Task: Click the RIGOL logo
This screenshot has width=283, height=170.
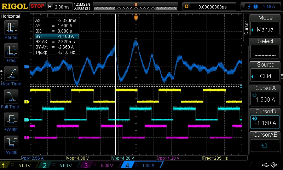Action: pos(15,6)
